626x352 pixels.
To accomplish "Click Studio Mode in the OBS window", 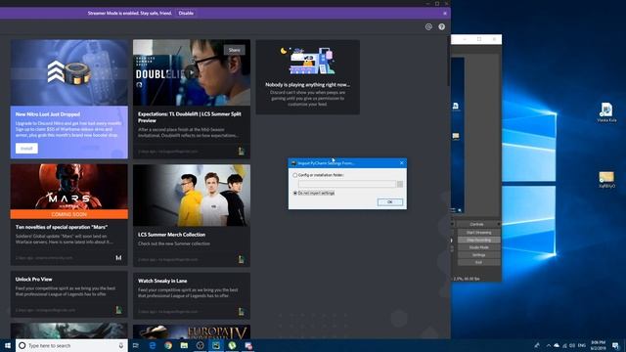I will pos(478,247).
